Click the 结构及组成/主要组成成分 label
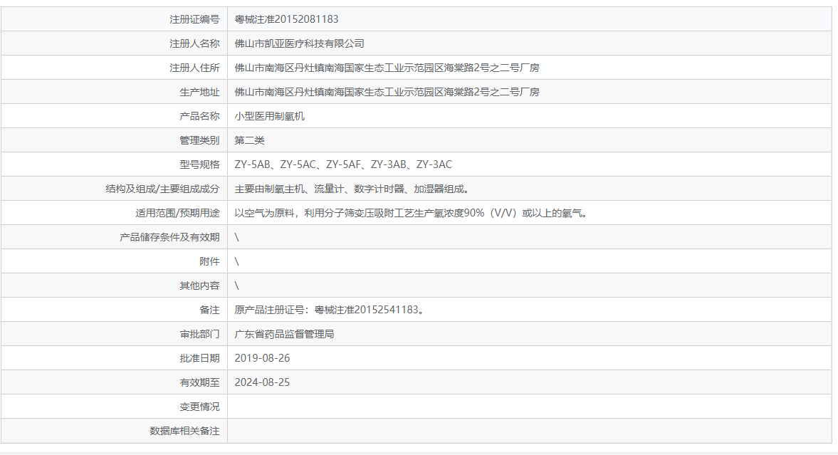Image resolution: width=838 pixels, height=455 pixels. [x=162, y=189]
